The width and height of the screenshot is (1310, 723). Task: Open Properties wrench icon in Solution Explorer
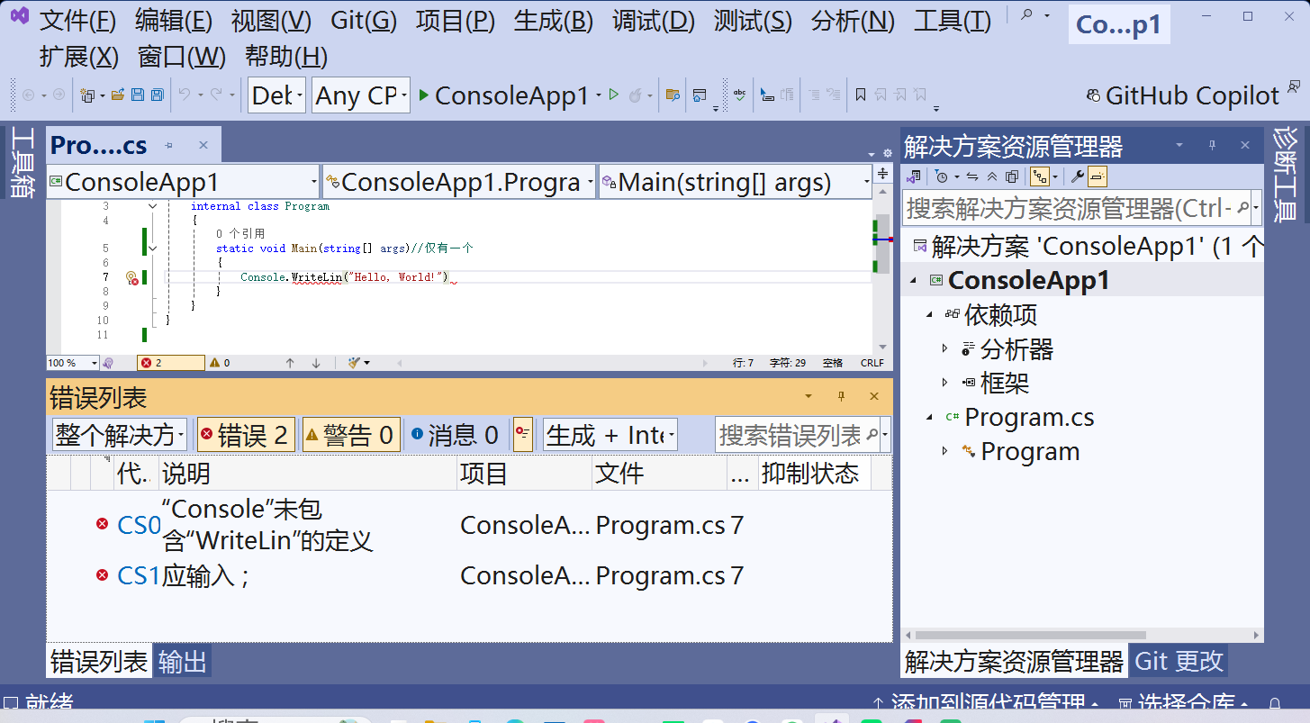[x=1077, y=176]
